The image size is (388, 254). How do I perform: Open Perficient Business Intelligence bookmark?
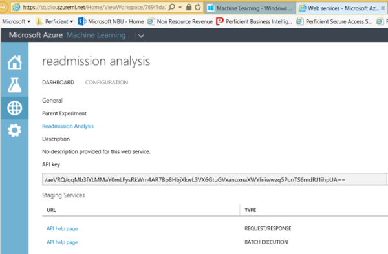click(254, 22)
